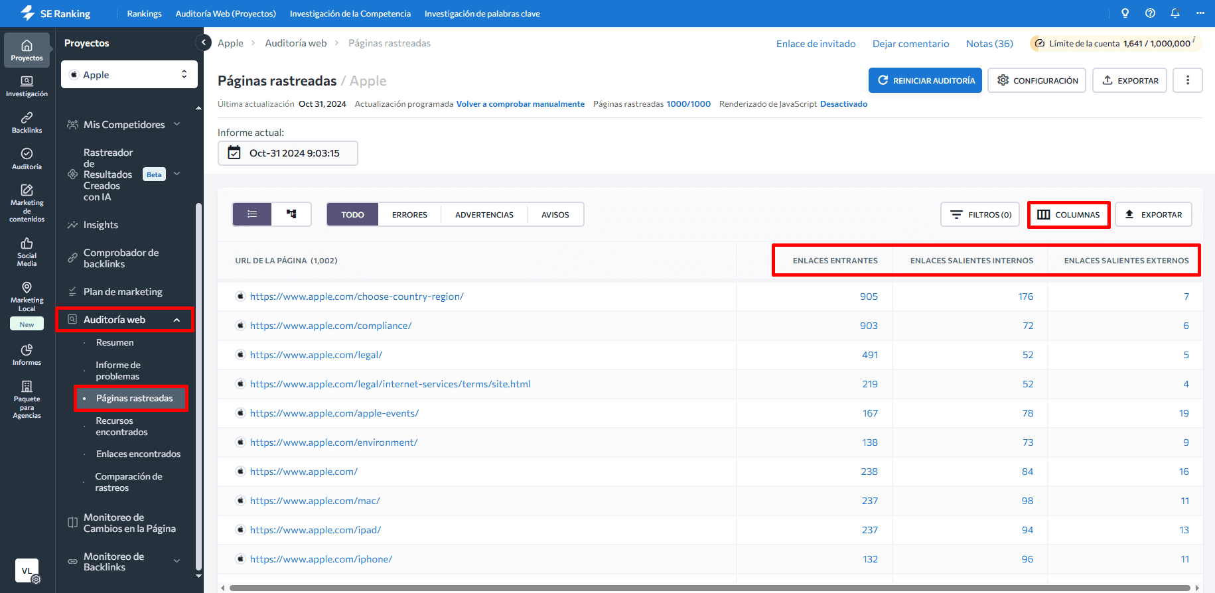
Task: Click Apple favicon beside apple-events URL
Action: pyautogui.click(x=240, y=413)
